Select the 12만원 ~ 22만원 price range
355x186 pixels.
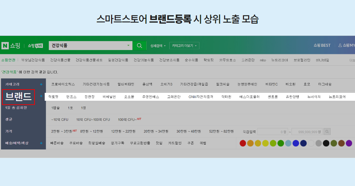(123, 131)
